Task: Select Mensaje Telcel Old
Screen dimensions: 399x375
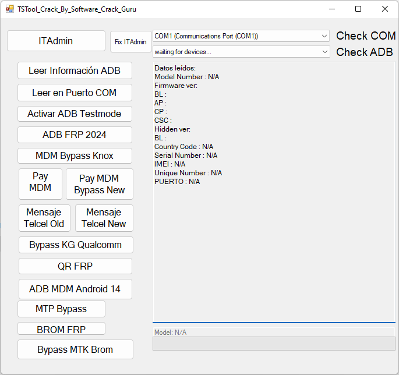Action: [44, 218]
